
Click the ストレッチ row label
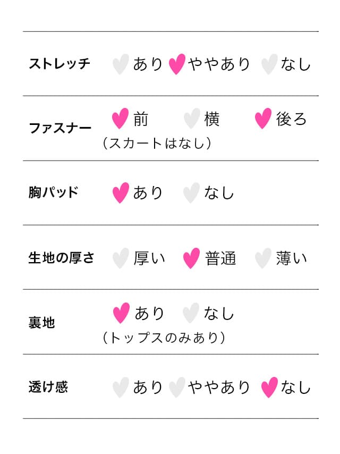tap(59, 64)
